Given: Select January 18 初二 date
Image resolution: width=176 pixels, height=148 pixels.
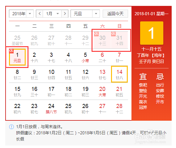Looking at the screenshot, I should [x=68, y=91].
